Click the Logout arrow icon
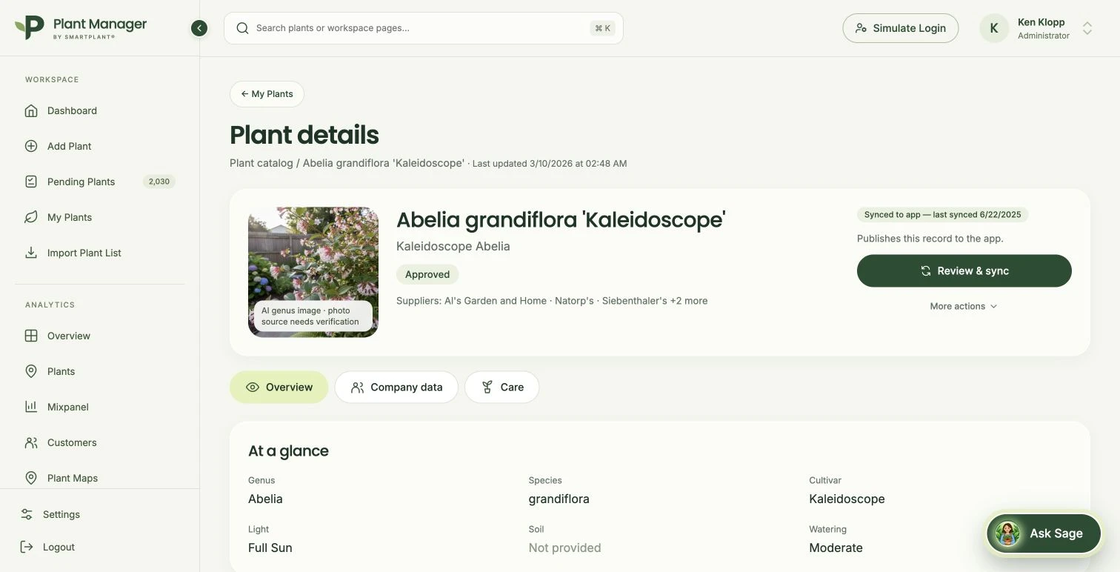Image resolution: width=1120 pixels, height=572 pixels. click(x=27, y=547)
